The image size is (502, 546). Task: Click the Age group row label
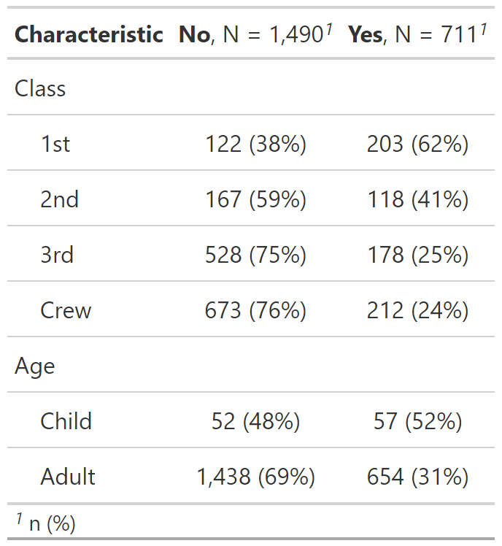pos(35,366)
